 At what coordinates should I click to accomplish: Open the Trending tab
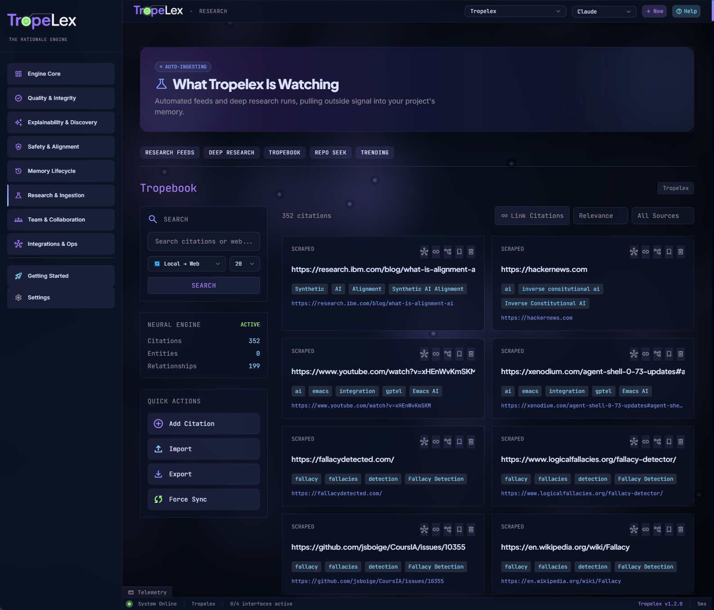374,153
